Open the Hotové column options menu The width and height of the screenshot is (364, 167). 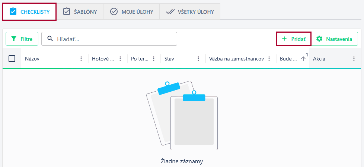pyautogui.click(x=120, y=59)
